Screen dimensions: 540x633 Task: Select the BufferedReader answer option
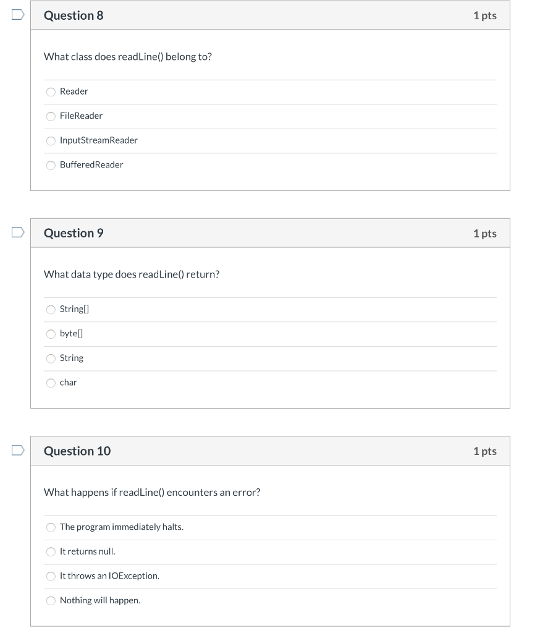pyautogui.click(x=51, y=165)
